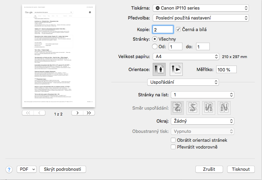Jump to last preview page
Screen dimensions: 262x180
(89, 112)
